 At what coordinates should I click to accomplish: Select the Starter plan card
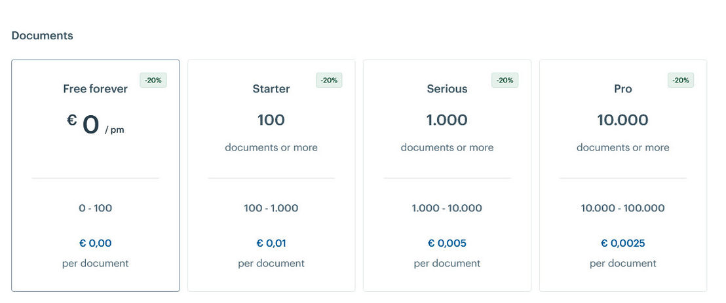coord(271,176)
